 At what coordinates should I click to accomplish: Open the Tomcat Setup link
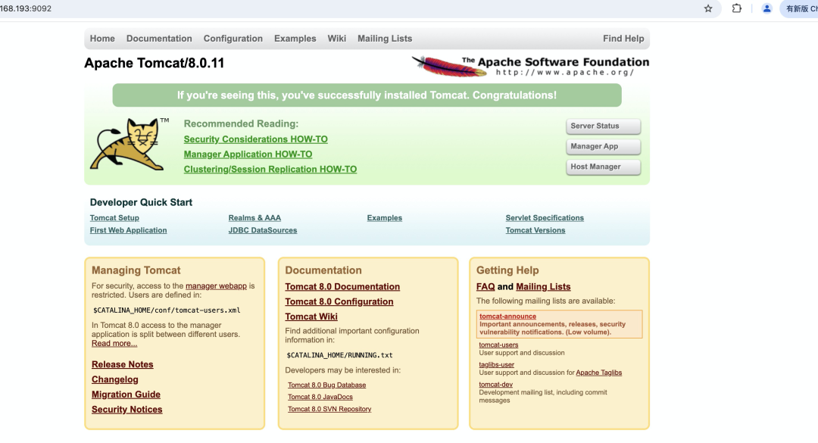[114, 218]
